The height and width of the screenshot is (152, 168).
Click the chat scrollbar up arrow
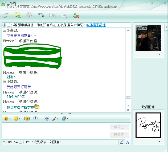[128, 30]
